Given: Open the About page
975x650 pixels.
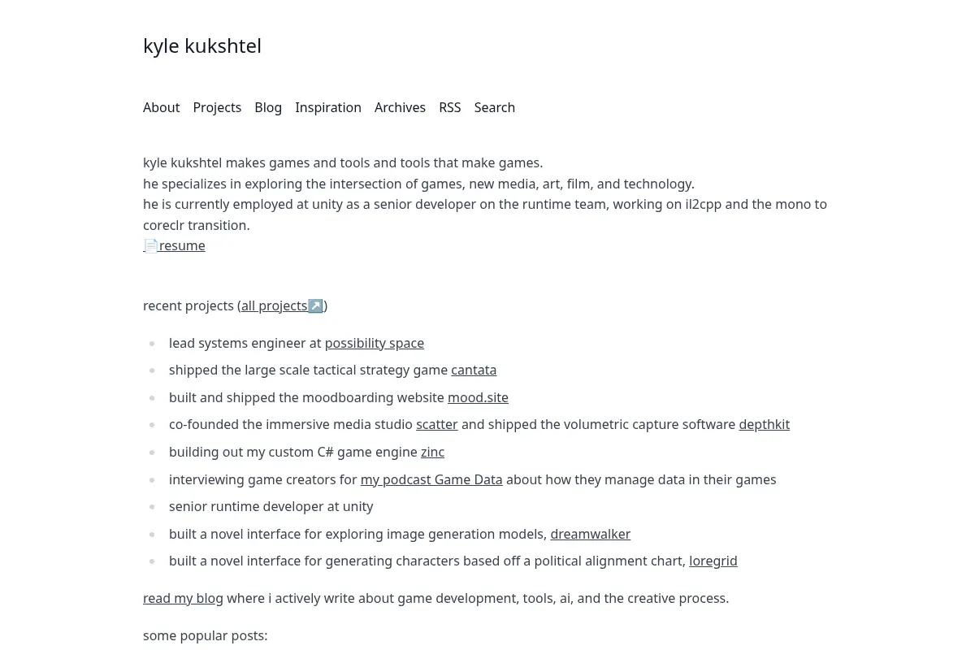Looking at the screenshot, I should (161, 107).
